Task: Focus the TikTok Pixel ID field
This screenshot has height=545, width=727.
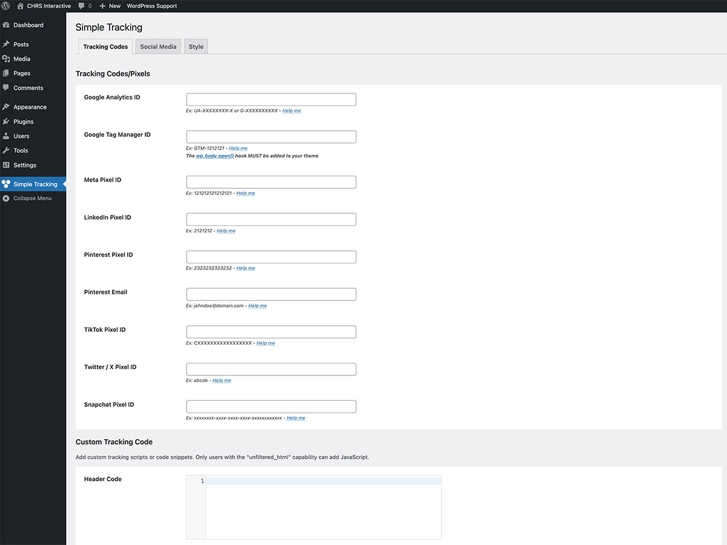Action: pos(271,332)
